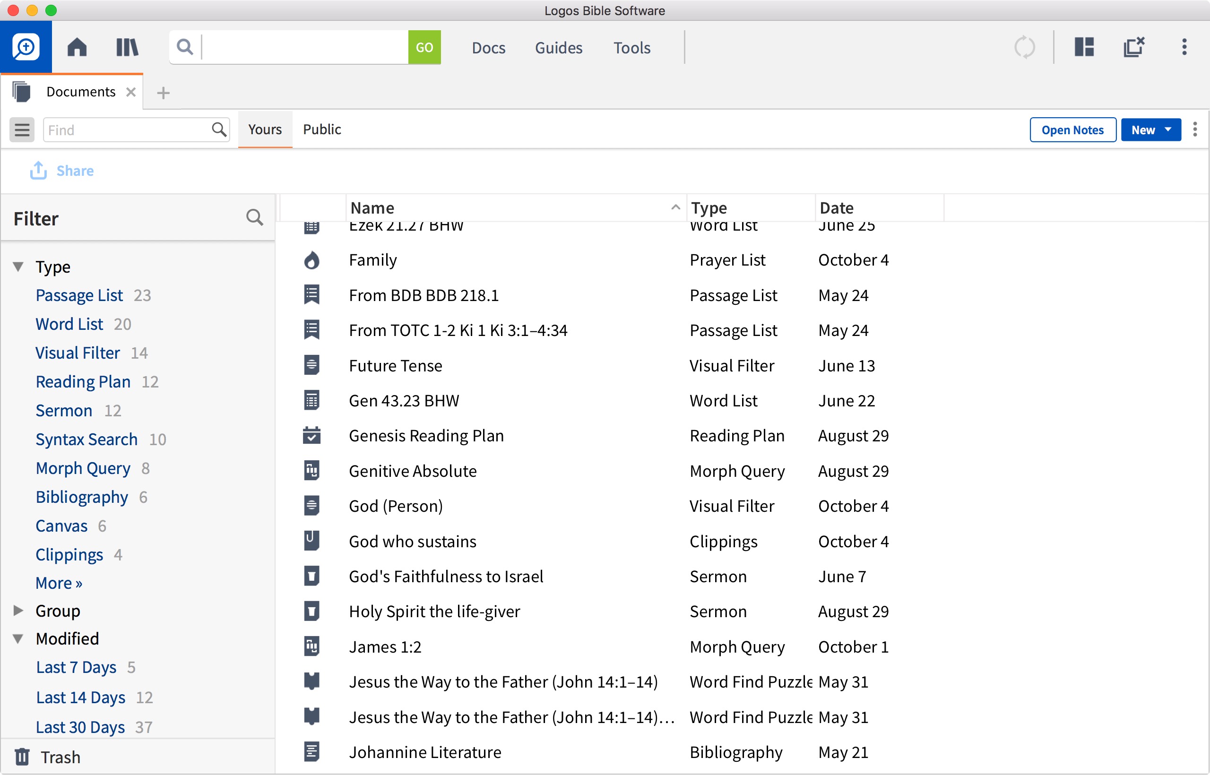Sort documents by the Date column
The image size is (1210, 775).
coord(879,208)
